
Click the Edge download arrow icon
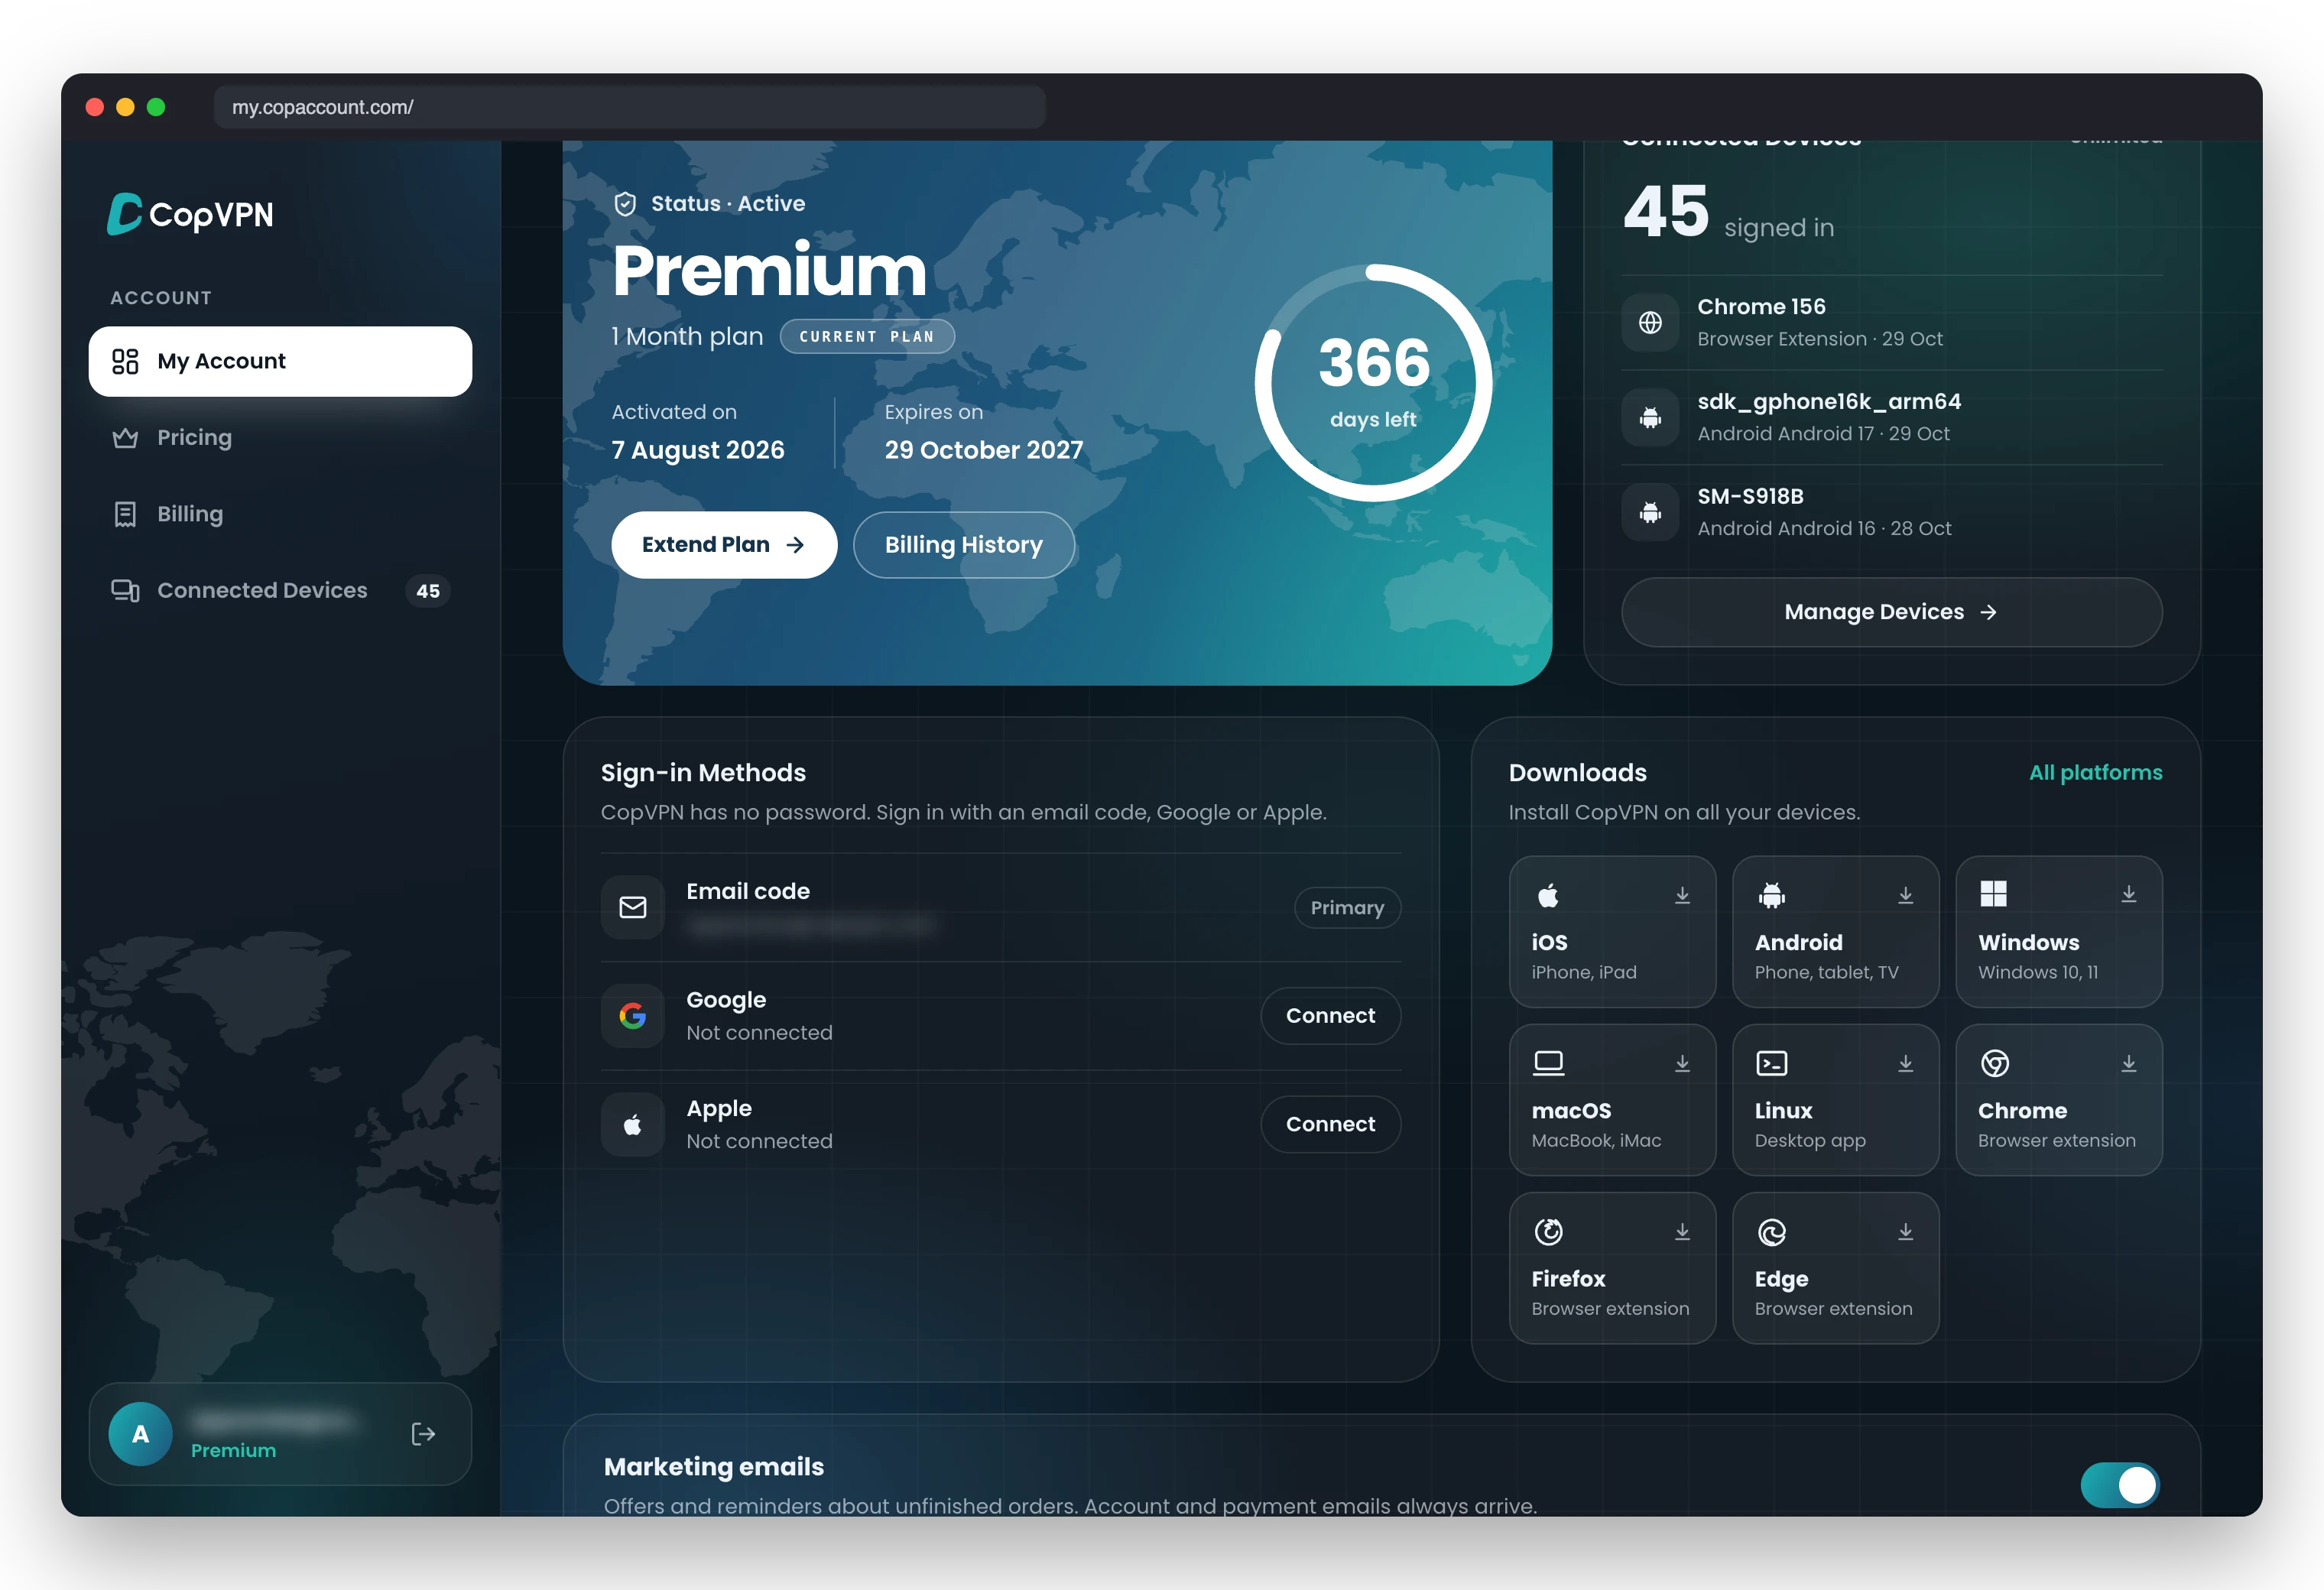tap(1905, 1232)
